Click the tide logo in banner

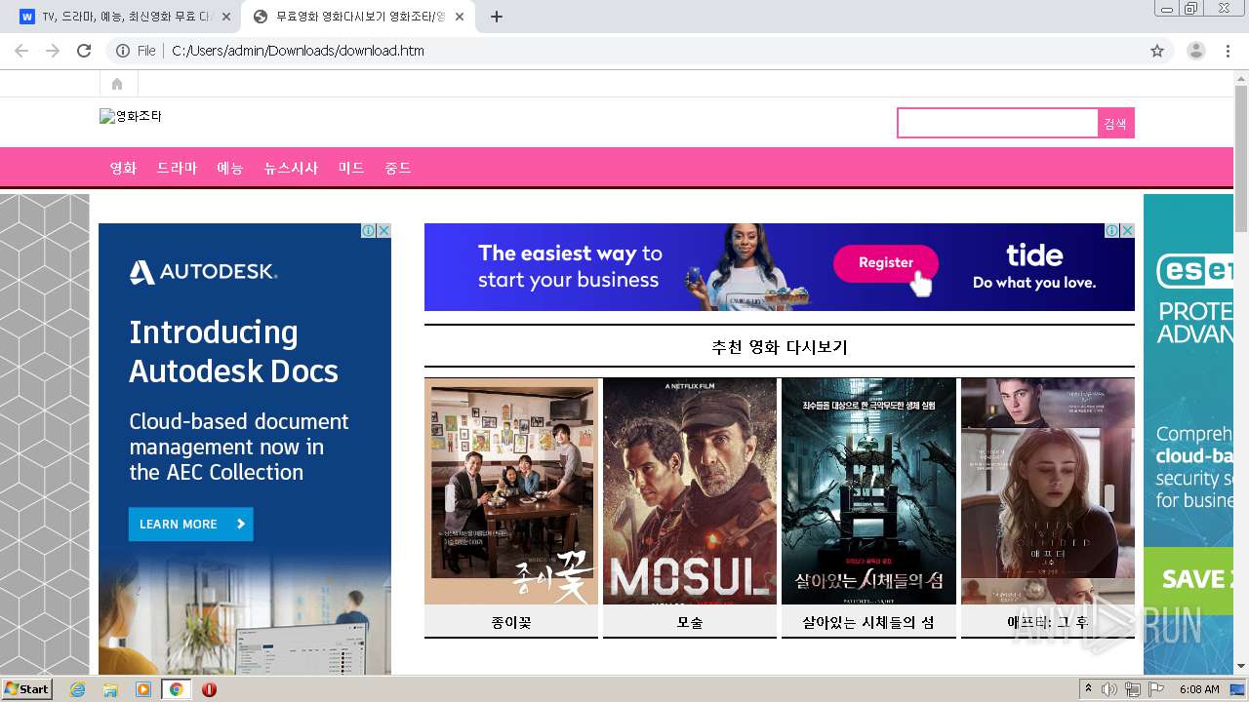(x=1034, y=256)
